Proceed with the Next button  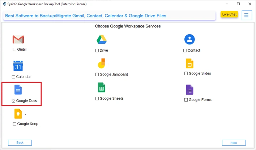tap(234, 143)
